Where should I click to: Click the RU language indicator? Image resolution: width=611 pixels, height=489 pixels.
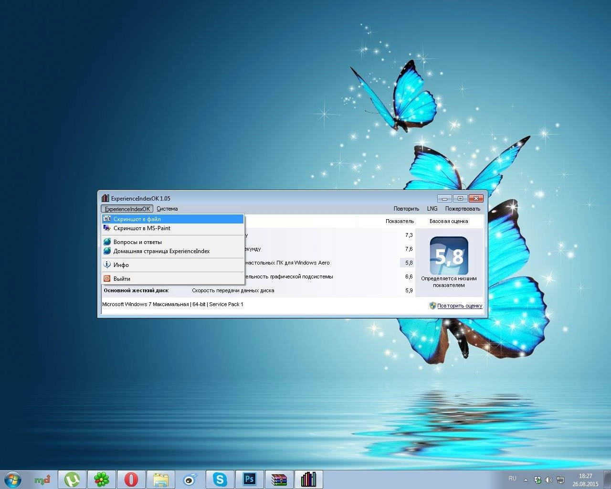[512, 478]
